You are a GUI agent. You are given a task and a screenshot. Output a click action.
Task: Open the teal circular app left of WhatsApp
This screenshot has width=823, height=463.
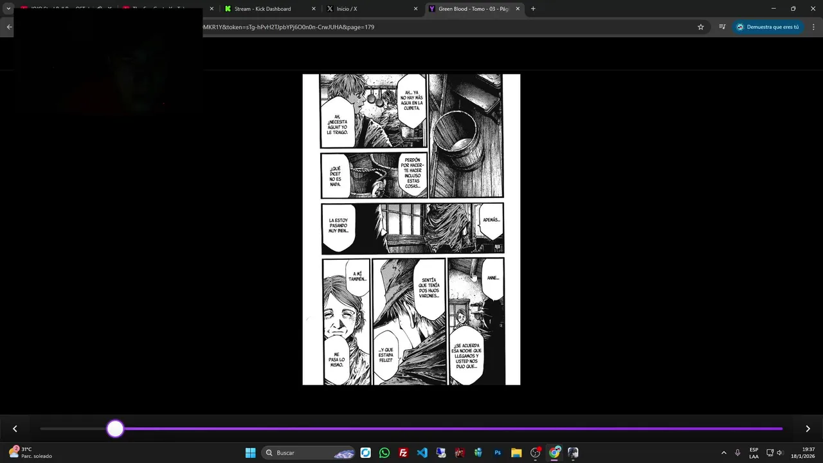pos(365,453)
